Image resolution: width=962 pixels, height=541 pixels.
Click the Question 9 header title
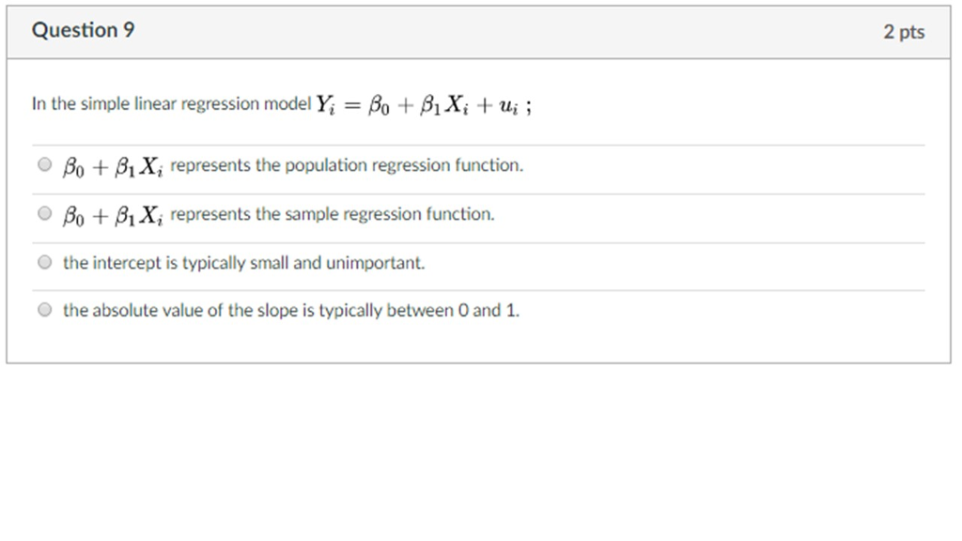click(83, 29)
